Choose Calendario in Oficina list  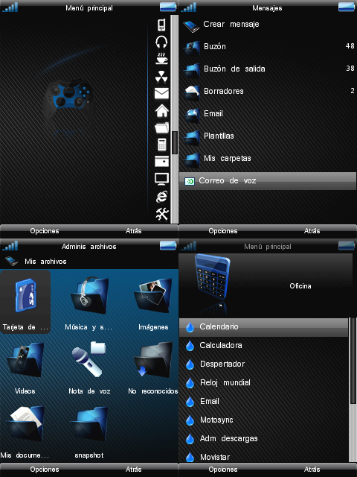tap(263, 326)
